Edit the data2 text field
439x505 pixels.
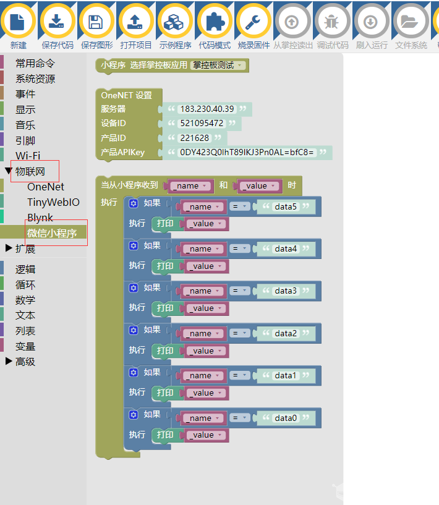coord(286,334)
